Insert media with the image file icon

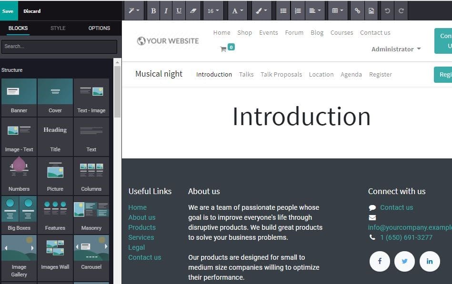point(372,11)
